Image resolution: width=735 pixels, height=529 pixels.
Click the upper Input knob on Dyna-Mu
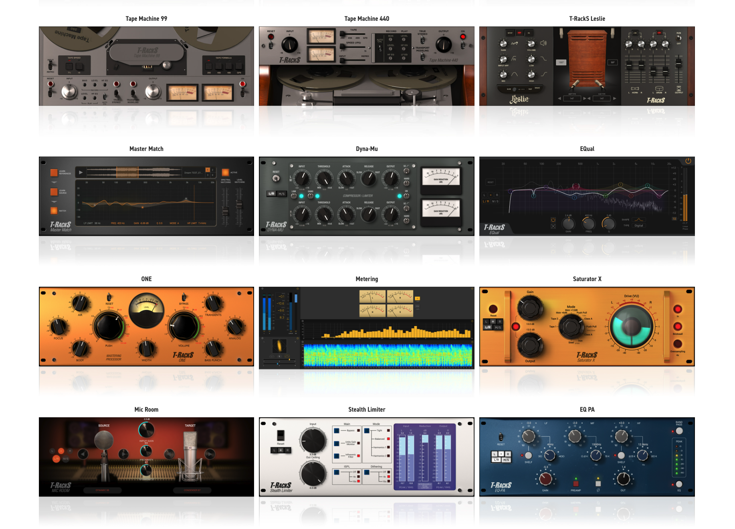(301, 178)
